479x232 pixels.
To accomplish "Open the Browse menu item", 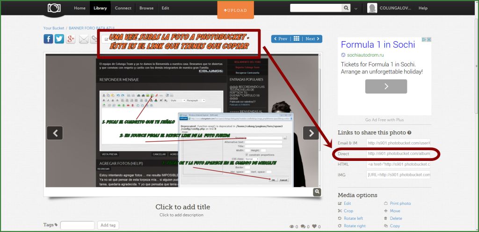I will (146, 8).
